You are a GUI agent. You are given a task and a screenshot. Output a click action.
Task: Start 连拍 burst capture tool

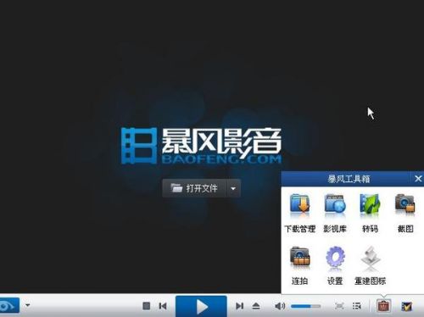[x=299, y=265]
